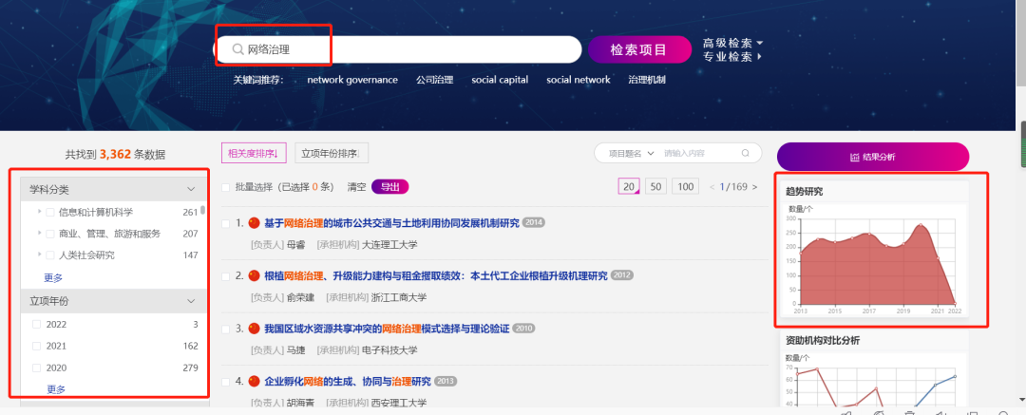Go to previous results page arrow
The image size is (1026, 415).
712,187
